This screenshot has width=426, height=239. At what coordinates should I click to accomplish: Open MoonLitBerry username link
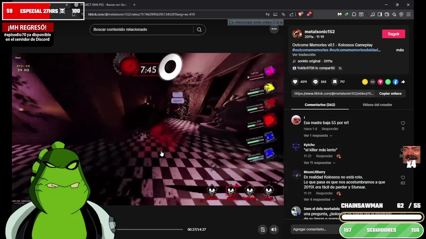coord(314,172)
